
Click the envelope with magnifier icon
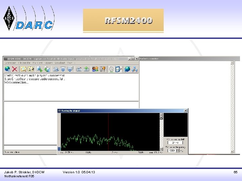click(x=55, y=69)
